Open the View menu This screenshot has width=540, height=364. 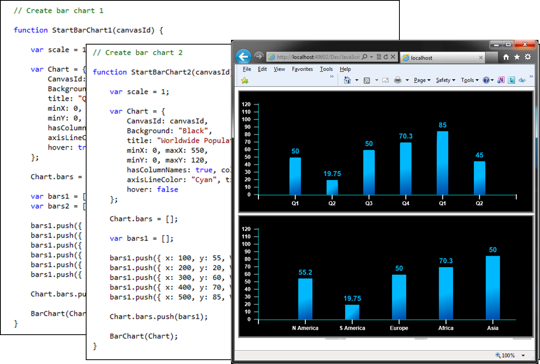point(279,69)
